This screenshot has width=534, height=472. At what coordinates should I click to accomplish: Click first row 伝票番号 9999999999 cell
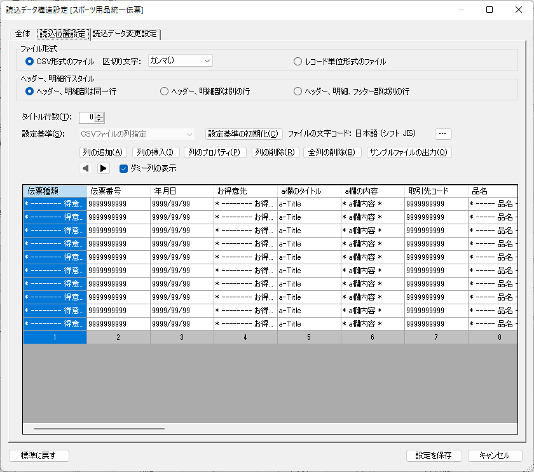pyautogui.click(x=118, y=204)
